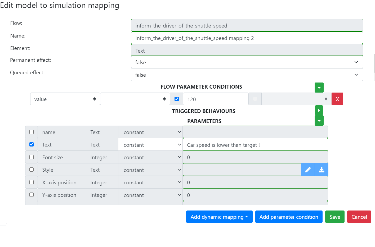Cancel editing the mapping
Screen dimensions: 375x247
tap(359, 217)
